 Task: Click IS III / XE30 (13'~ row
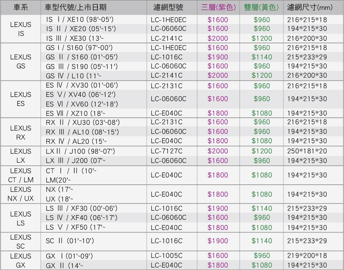point(192,38)
